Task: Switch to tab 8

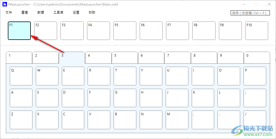Action: (204, 57)
